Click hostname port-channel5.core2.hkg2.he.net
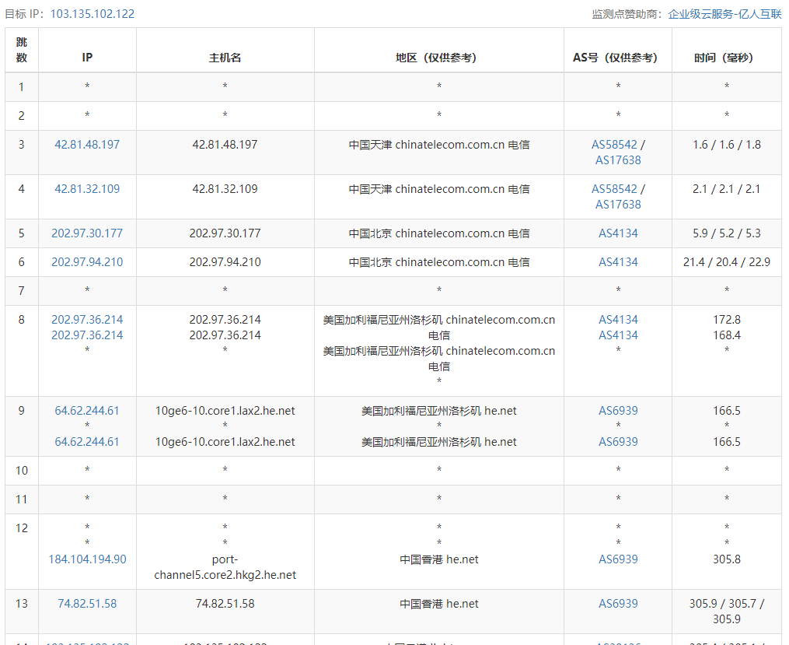 [x=225, y=567]
